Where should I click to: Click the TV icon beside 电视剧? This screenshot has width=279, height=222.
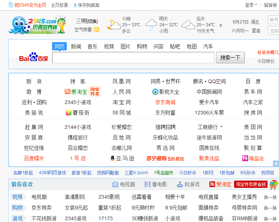(x=115, y=184)
